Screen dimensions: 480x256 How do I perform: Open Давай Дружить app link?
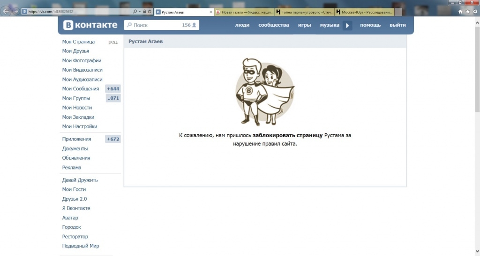click(80, 180)
